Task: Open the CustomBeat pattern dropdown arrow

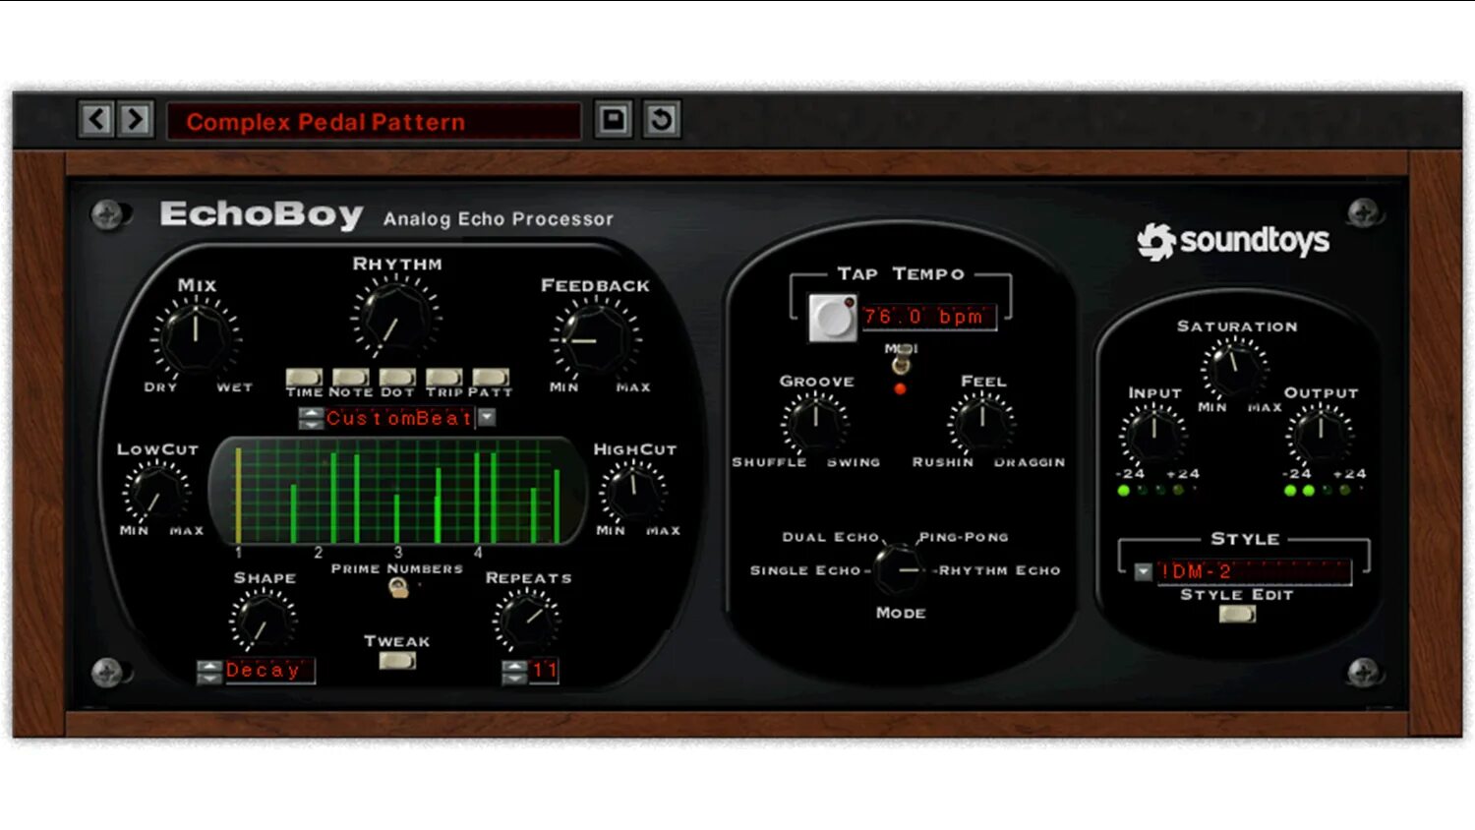Action: tap(487, 417)
